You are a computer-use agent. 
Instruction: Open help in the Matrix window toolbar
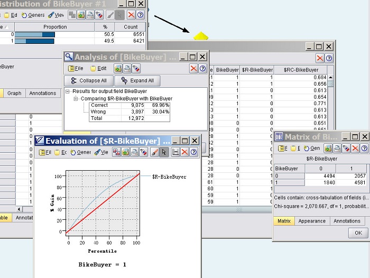tap(364, 148)
